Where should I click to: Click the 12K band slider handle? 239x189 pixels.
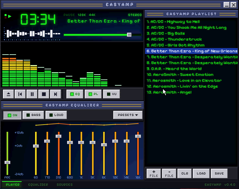115,141
